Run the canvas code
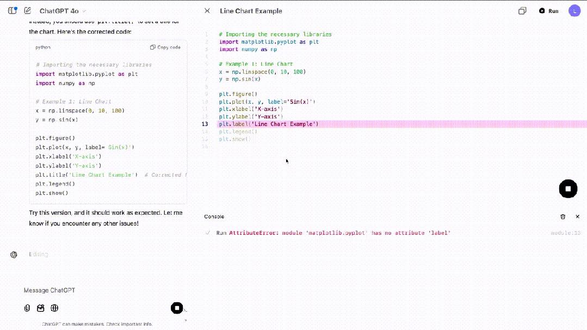This screenshot has height=330, width=587. tap(548, 11)
